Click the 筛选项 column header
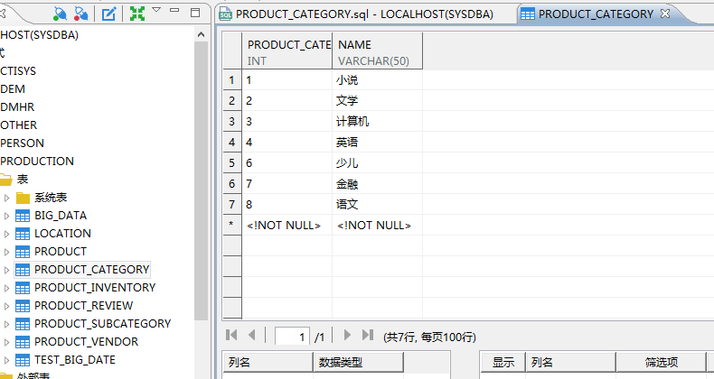This screenshot has height=379, width=714. coord(662,362)
